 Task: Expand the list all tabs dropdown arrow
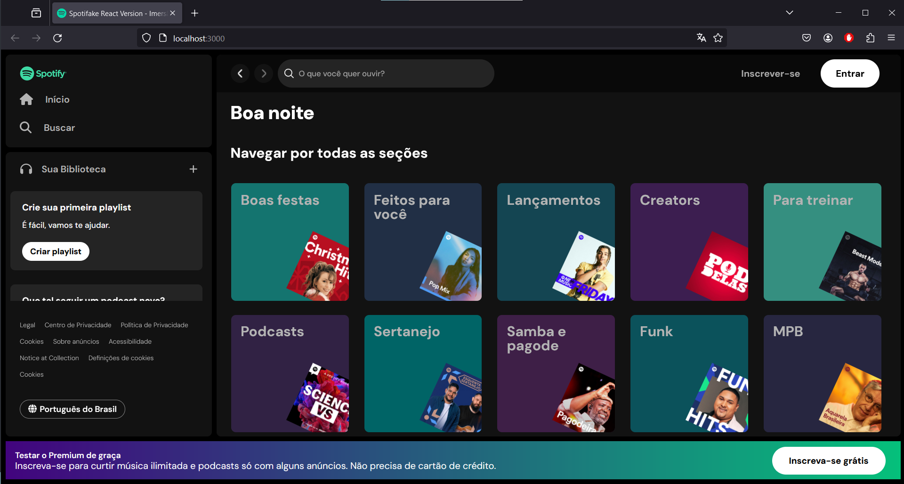790,13
